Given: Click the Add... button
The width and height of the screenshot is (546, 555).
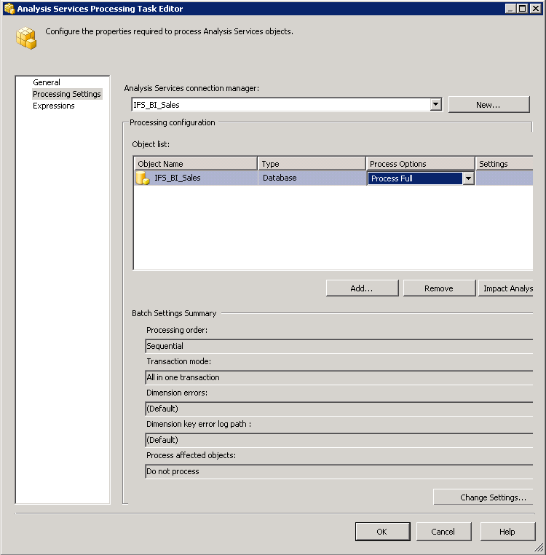Looking at the screenshot, I should 362,288.
